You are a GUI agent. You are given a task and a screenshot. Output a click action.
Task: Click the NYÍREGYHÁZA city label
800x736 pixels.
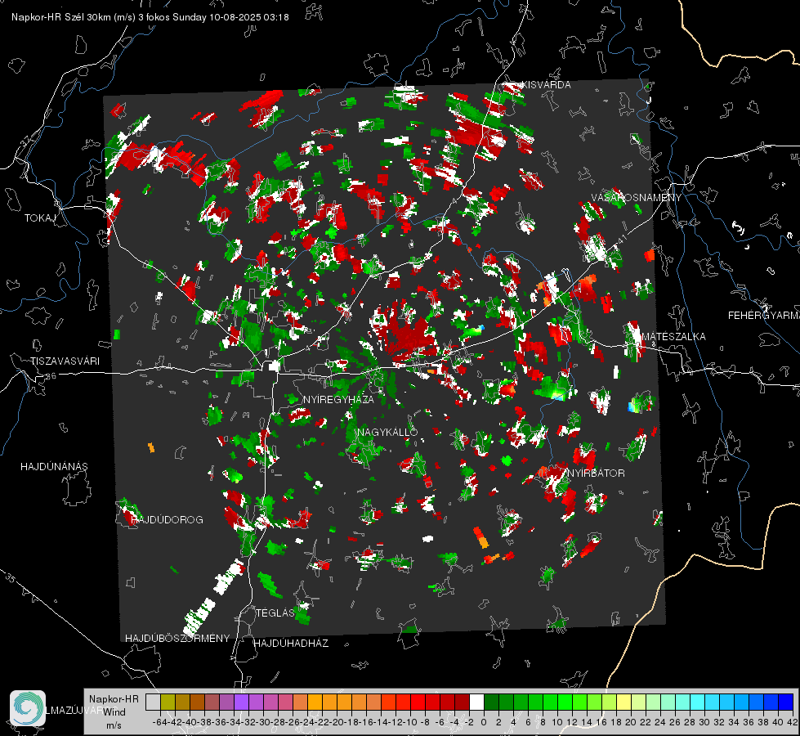click(x=338, y=399)
